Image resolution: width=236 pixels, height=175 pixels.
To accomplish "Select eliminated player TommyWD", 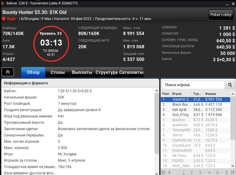I will [x=196, y=130].
